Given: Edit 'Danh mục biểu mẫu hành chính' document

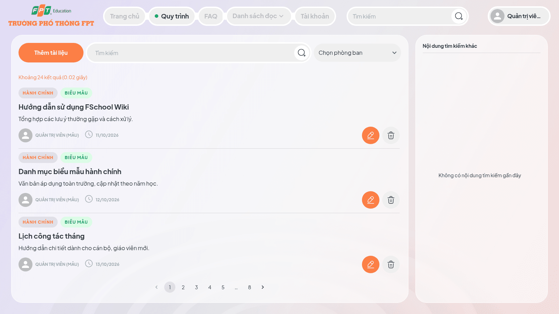Looking at the screenshot, I should click(371, 200).
